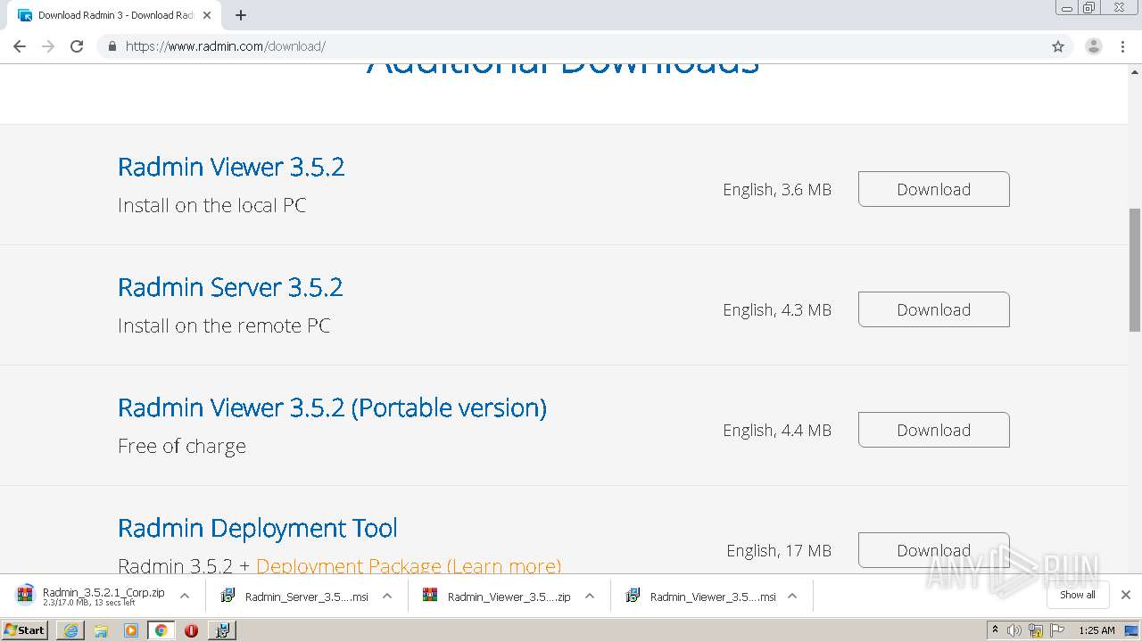This screenshot has width=1142, height=642.
Task: Click 'Install on the remote PC' text
Action: tap(224, 325)
